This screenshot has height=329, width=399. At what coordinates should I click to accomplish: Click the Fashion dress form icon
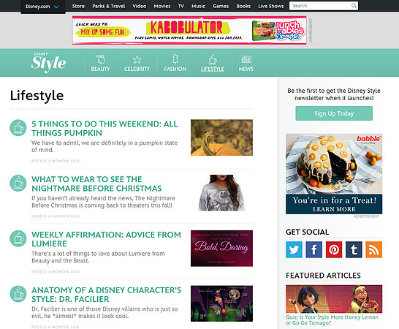175,58
